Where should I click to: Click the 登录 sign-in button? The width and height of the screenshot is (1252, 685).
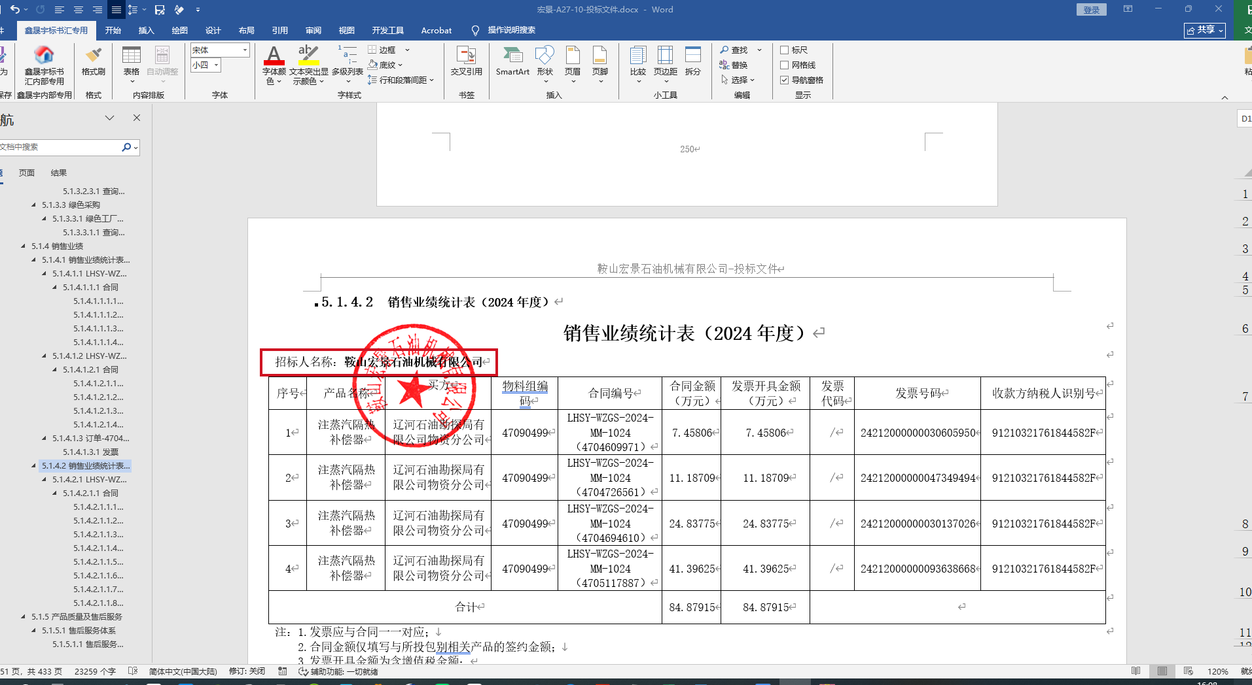pyautogui.click(x=1091, y=10)
